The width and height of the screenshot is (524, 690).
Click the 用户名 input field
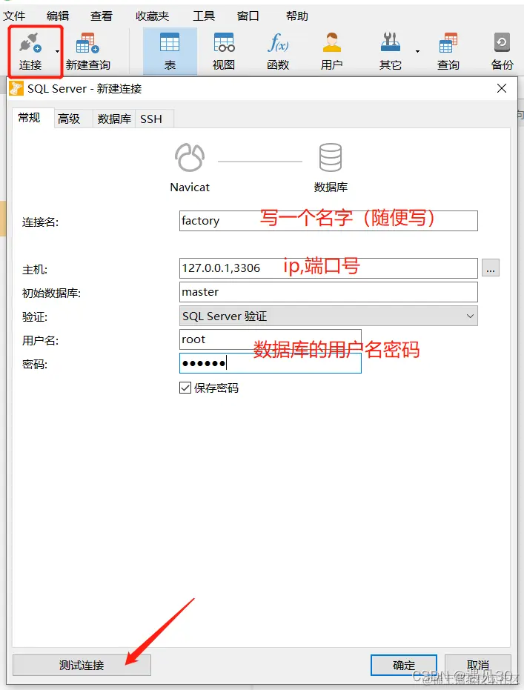click(270, 339)
